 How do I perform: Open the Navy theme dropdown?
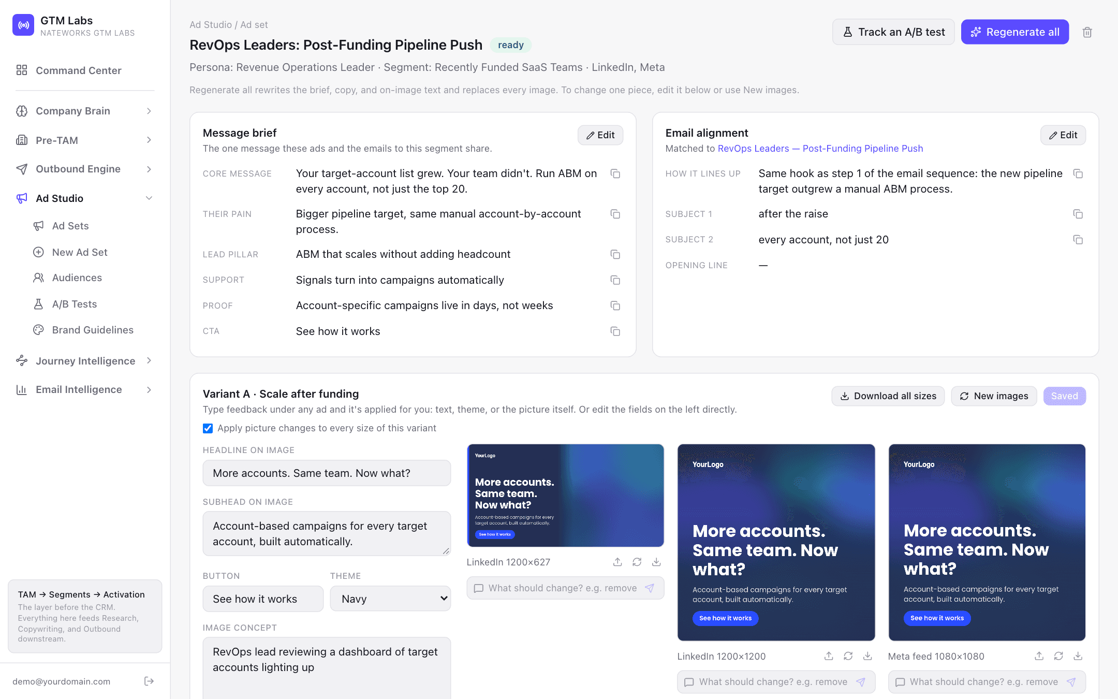[390, 599]
